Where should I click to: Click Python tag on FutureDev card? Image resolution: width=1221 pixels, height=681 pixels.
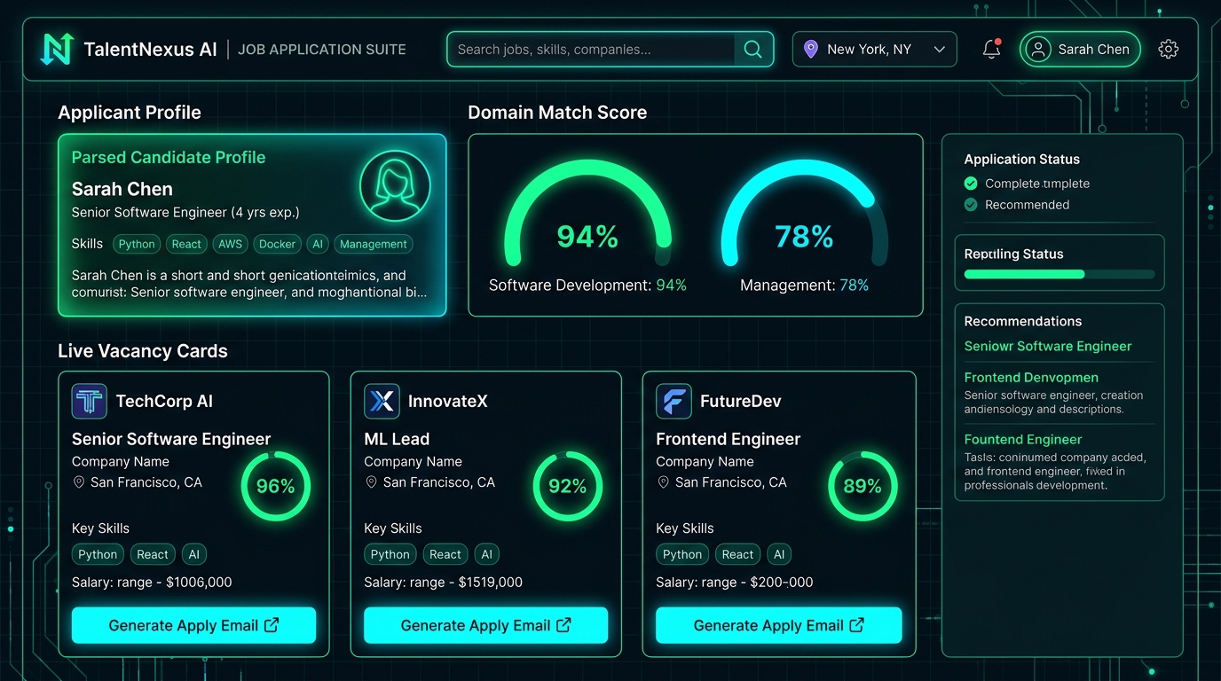[x=682, y=554]
